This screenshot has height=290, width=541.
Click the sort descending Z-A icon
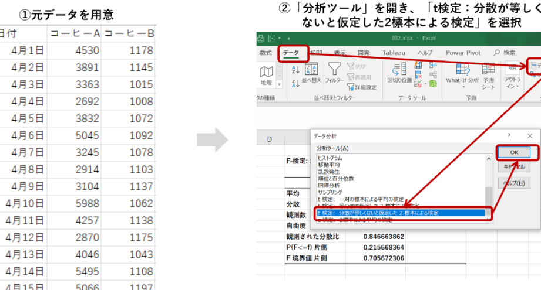[295, 81]
